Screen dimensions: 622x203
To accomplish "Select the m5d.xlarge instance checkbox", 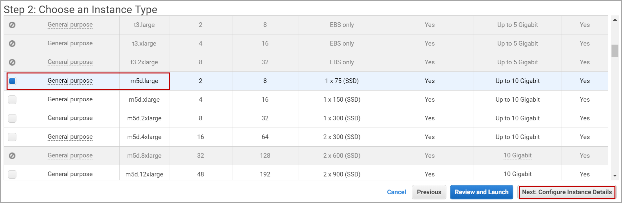I will [12, 100].
